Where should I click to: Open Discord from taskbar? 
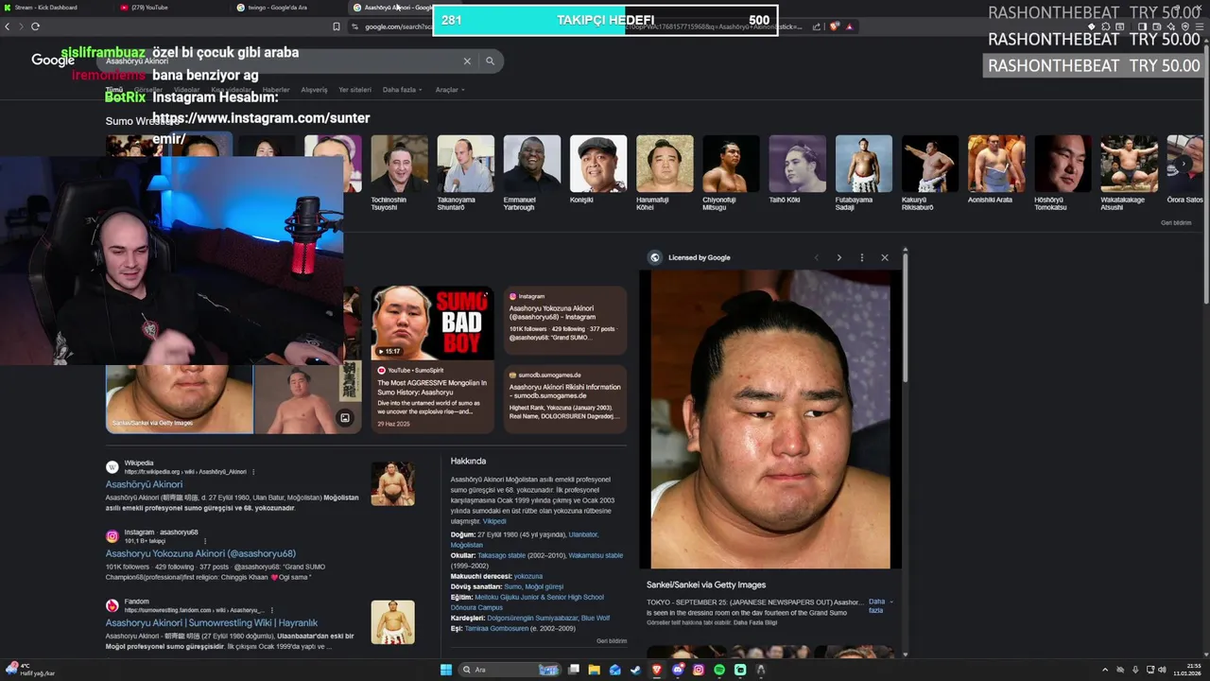point(678,670)
